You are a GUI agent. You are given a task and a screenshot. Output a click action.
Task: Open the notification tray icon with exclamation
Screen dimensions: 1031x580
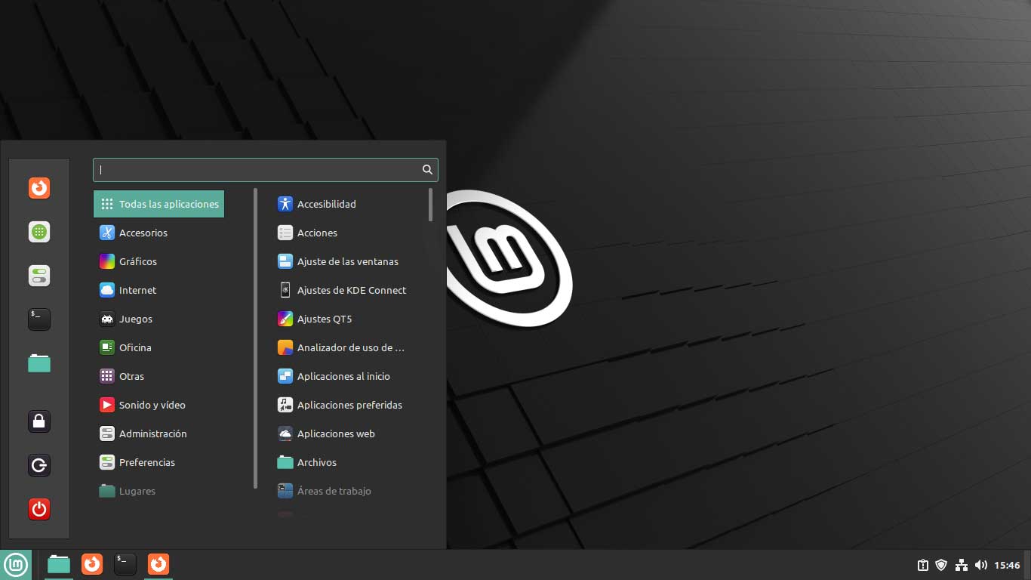click(922, 565)
